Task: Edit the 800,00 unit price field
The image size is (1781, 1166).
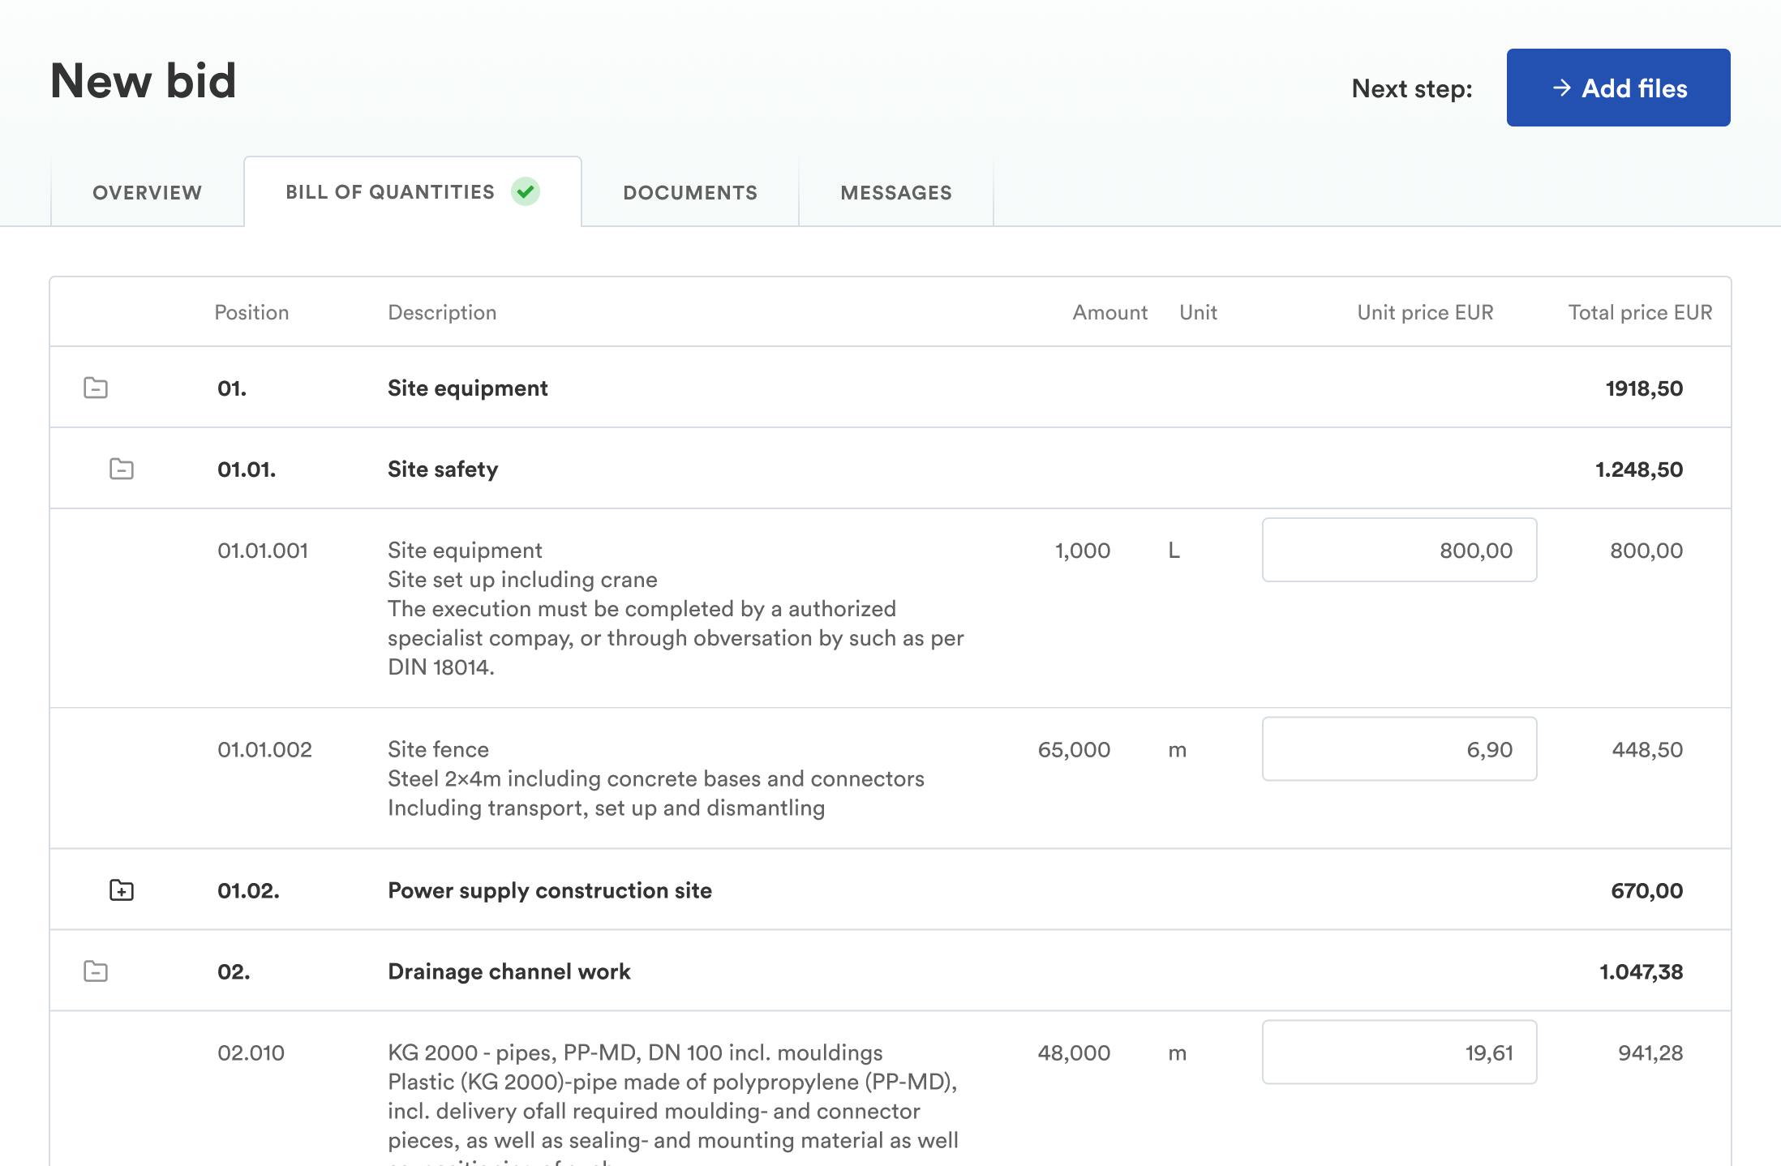Action: click(x=1399, y=550)
